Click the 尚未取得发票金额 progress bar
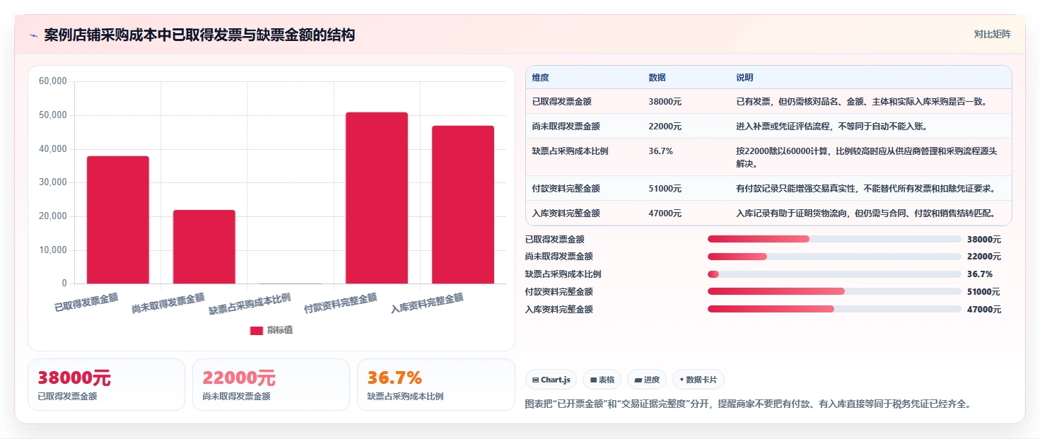This screenshot has width=1040, height=439. 834,257
